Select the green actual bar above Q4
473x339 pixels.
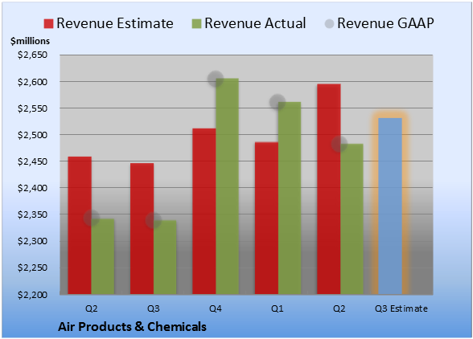(x=228, y=186)
